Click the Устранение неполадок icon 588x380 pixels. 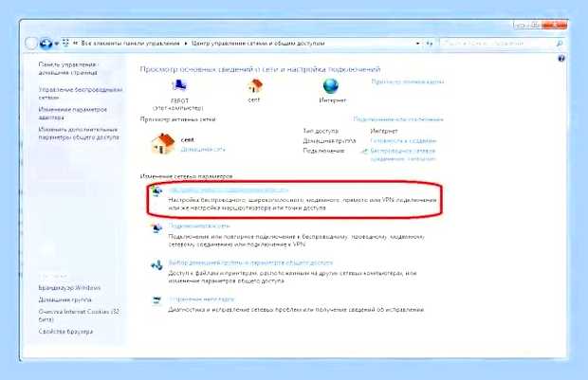pyautogui.click(x=157, y=300)
